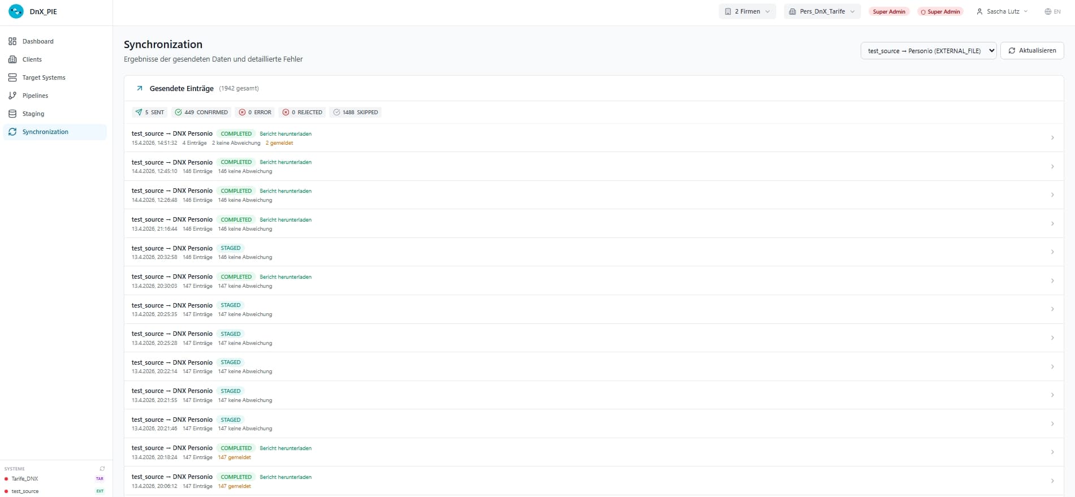Click the SENT paper-plane icon
The width and height of the screenshot is (1075, 497).
[139, 112]
